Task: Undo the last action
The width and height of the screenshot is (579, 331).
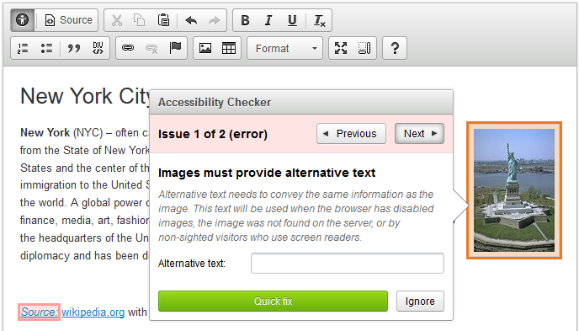Action: point(191,20)
